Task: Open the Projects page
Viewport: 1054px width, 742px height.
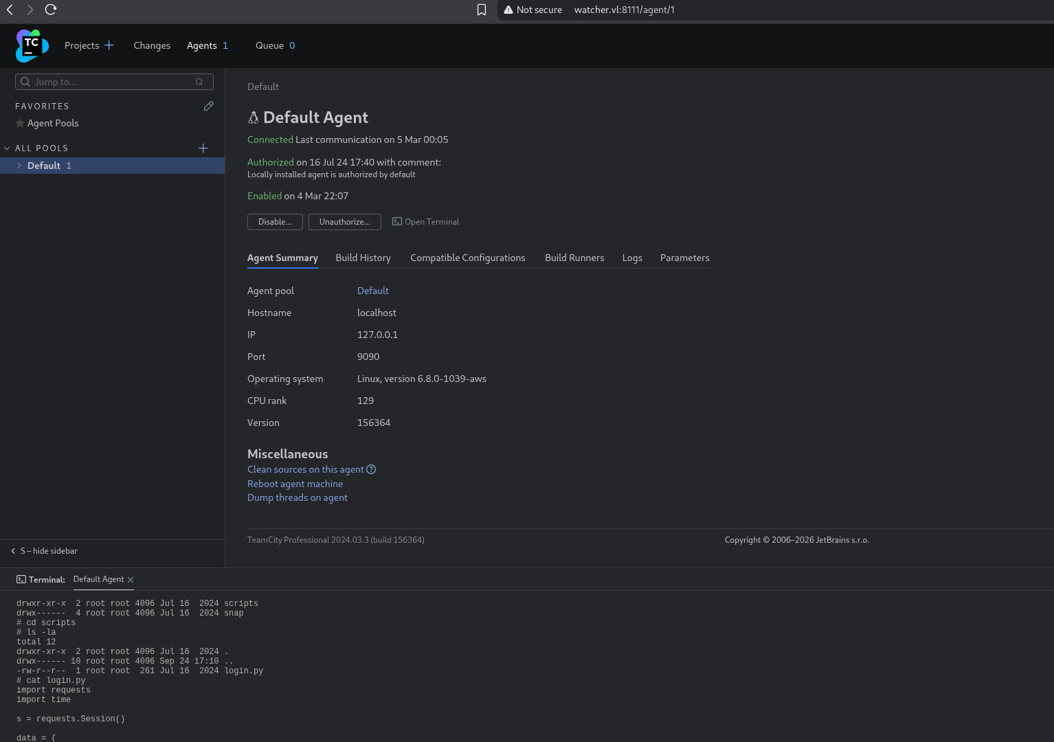Action: click(82, 45)
